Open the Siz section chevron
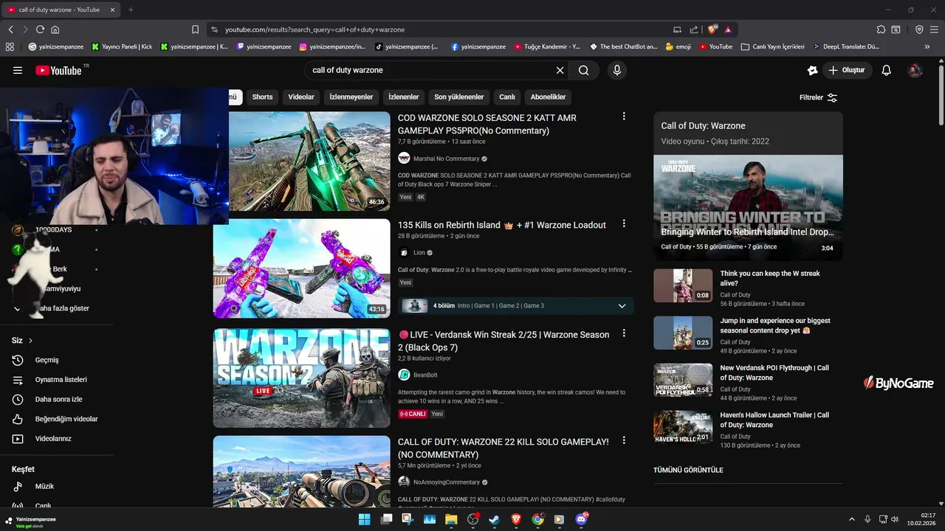The height and width of the screenshot is (531, 945). tap(31, 341)
